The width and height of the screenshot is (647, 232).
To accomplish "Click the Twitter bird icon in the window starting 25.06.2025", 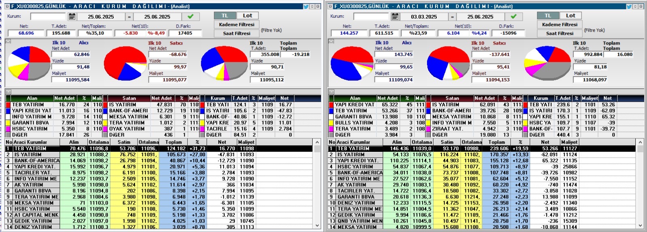I will point(306,6).
